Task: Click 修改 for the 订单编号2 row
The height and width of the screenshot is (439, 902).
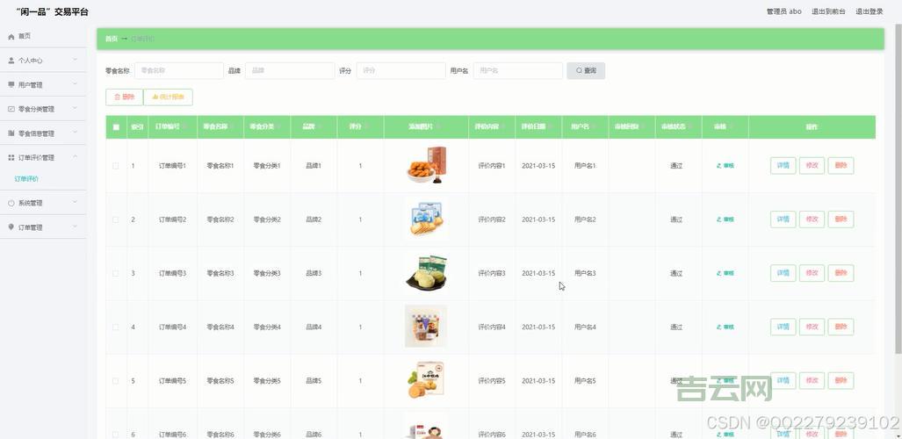Action: coord(812,219)
